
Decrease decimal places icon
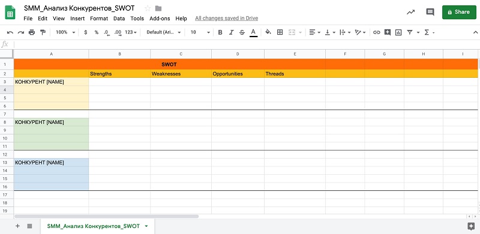click(x=107, y=32)
